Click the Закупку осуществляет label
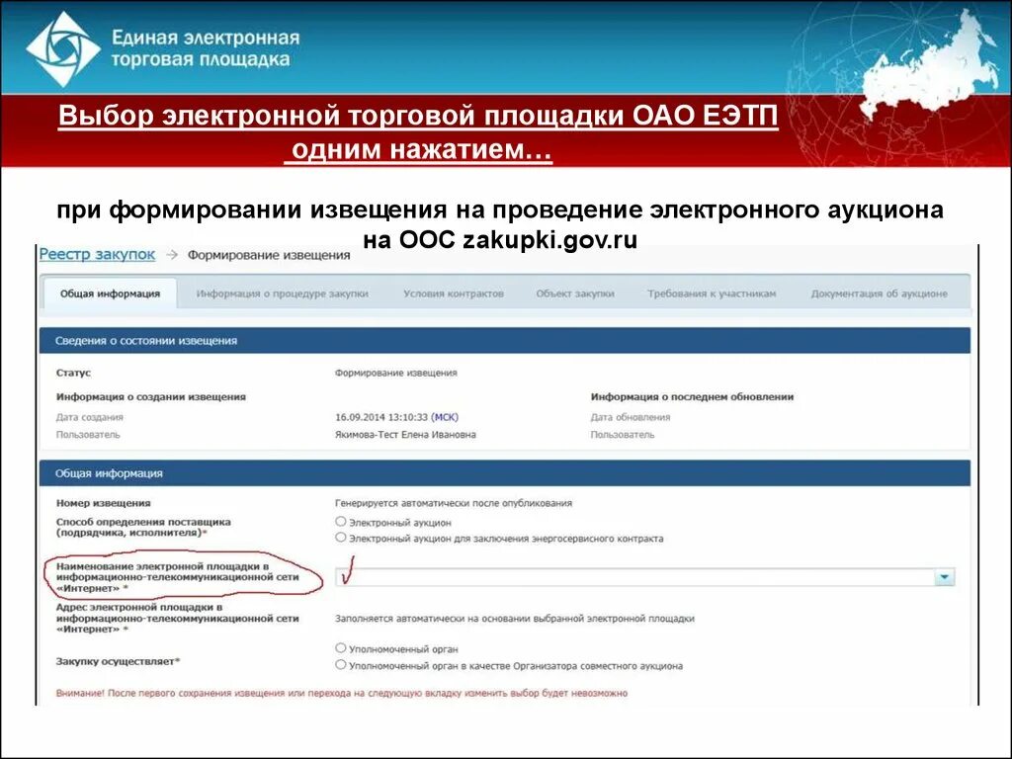 pos(119,661)
